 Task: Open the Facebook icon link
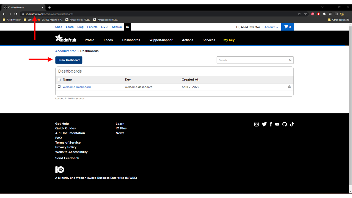click(271, 124)
